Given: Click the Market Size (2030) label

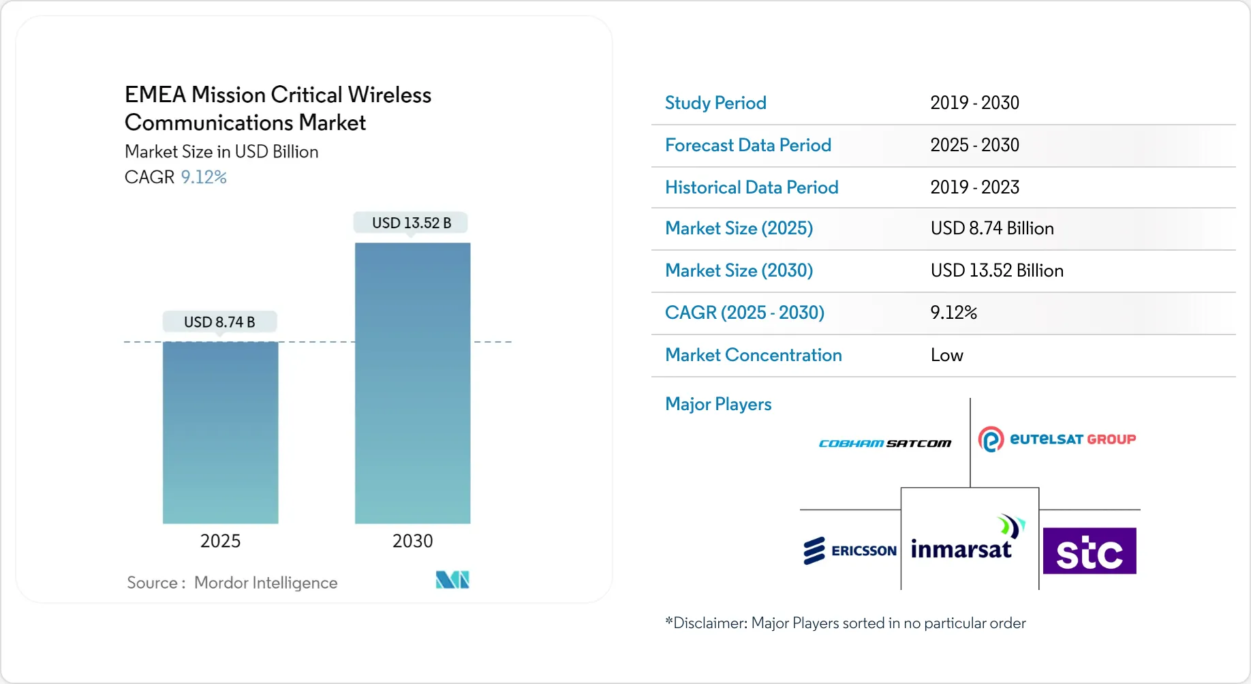Looking at the screenshot, I should (739, 270).
